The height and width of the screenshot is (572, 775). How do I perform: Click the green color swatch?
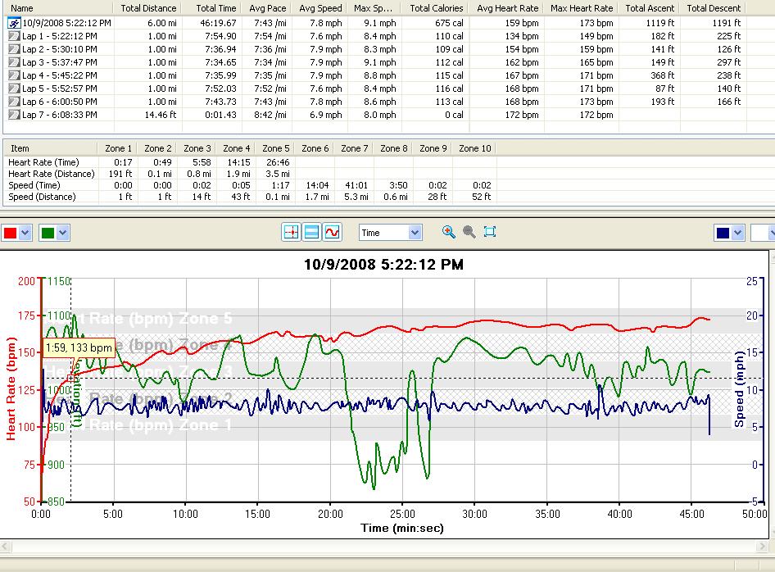(x=48, y=233)
